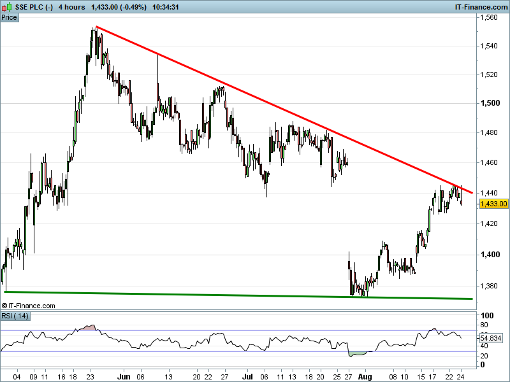Click the Jun month label on time axis

click(124, 377)
